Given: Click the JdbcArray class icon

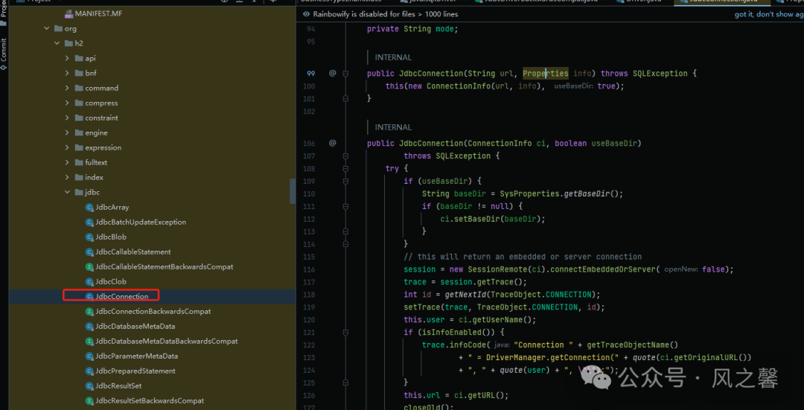Looking at the screenshot, I should pyautogui.click(x=89, y=208).
